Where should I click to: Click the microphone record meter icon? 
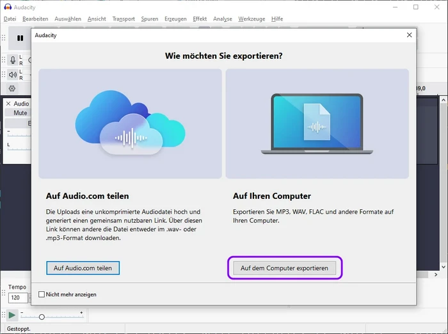click(x=13, y=60)
